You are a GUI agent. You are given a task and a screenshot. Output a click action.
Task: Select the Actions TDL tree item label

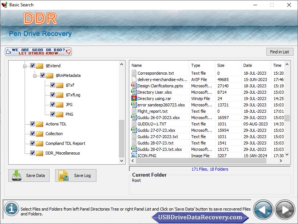[56, 124]
